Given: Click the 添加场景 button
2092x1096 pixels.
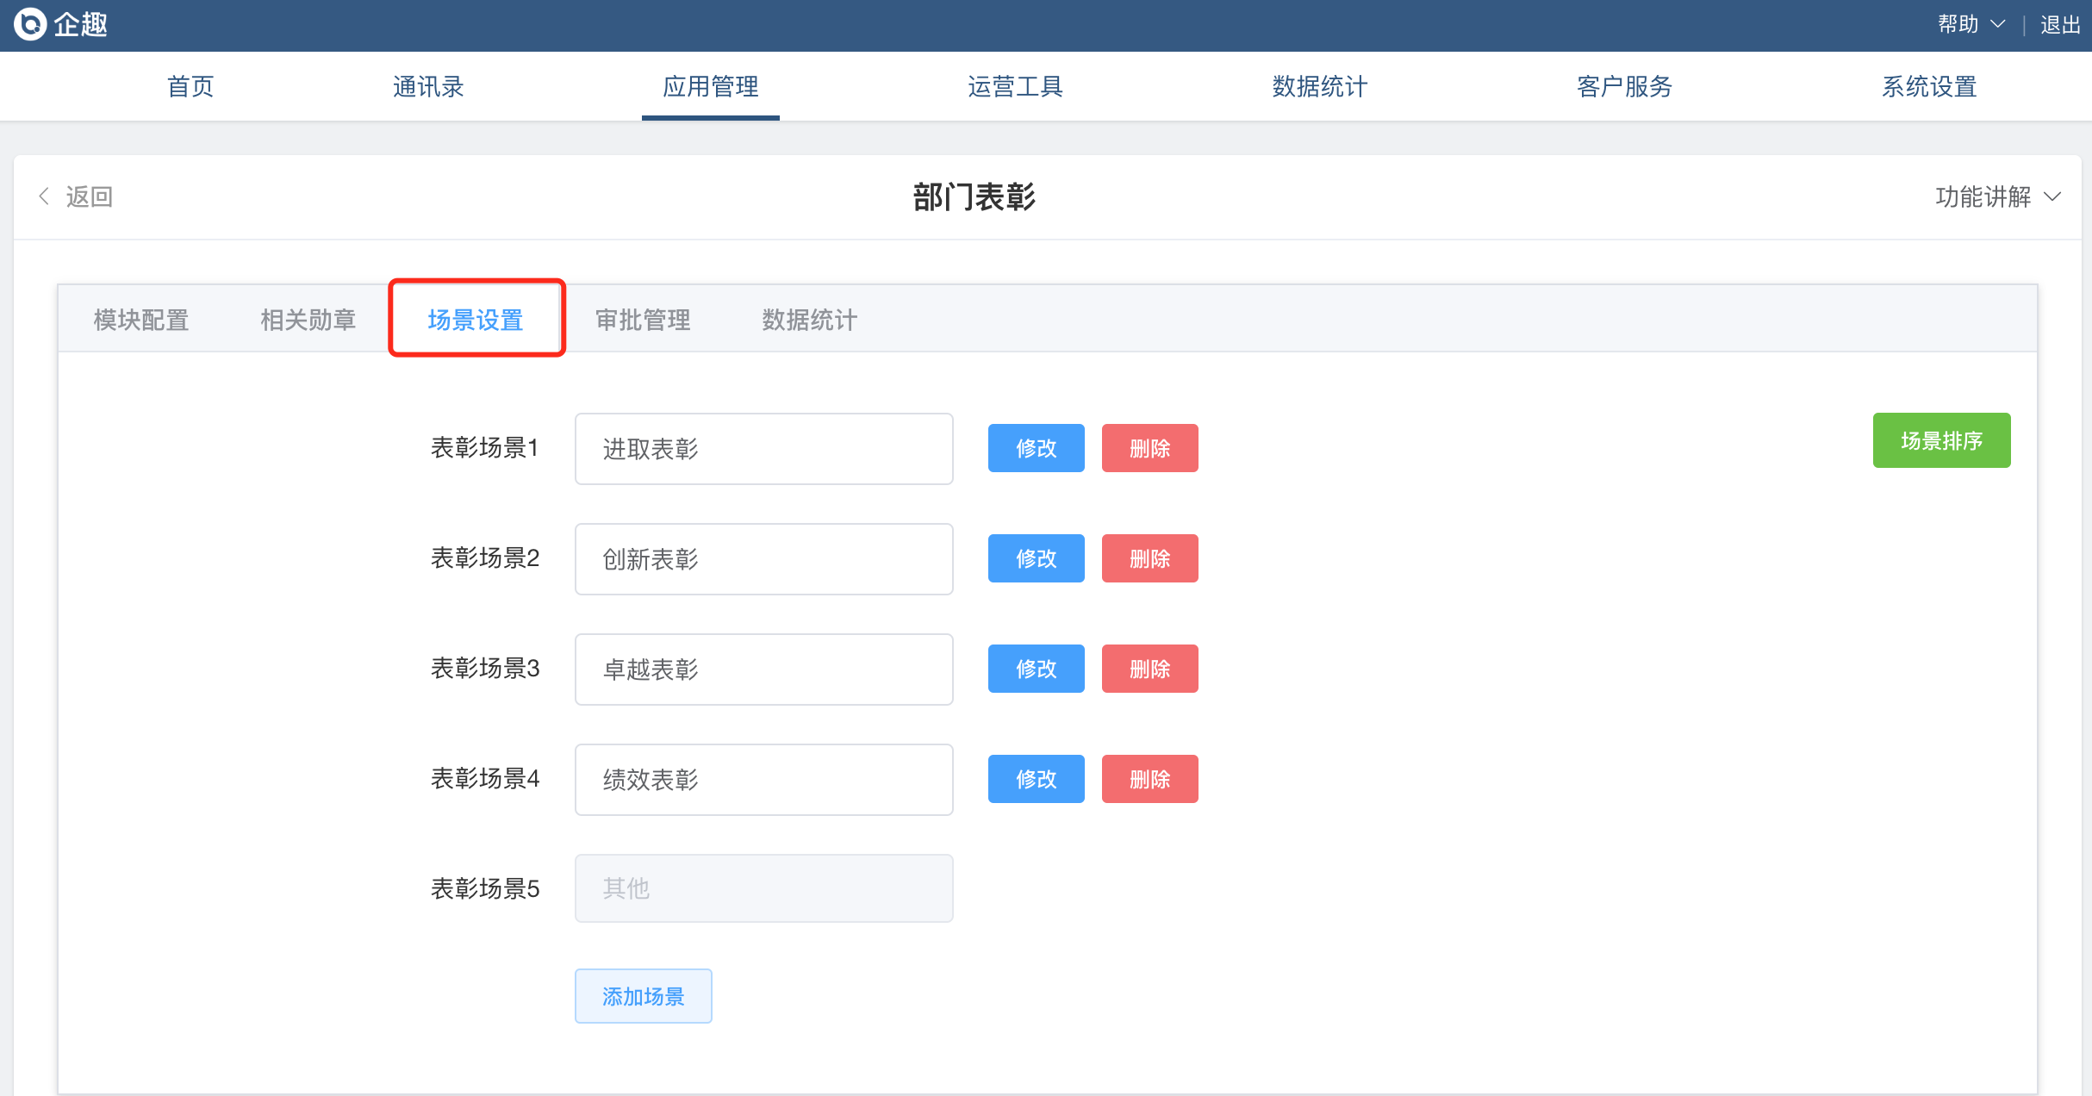Looking at the screenshot, I should 643,996.
